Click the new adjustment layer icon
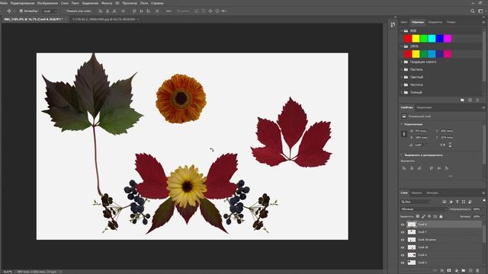This screenshot has height=274, width=488. (456, 271)
